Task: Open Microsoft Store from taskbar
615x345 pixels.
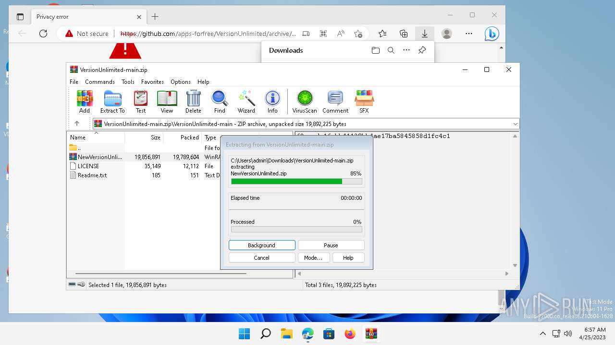Action: click(x=329, y=333)
